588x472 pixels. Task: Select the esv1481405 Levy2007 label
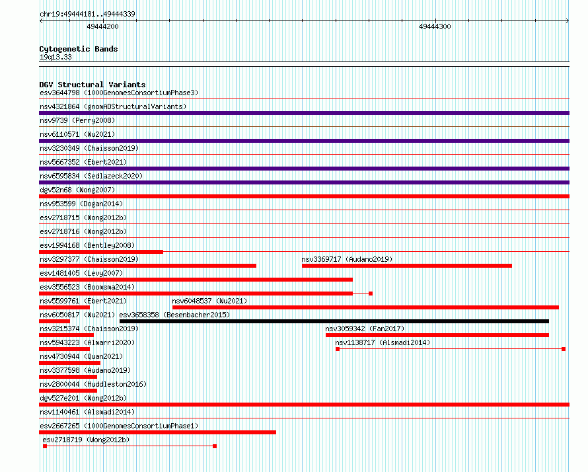pos(81,273)
